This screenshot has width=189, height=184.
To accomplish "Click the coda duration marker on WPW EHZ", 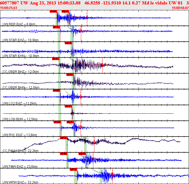I will point(112,175).
